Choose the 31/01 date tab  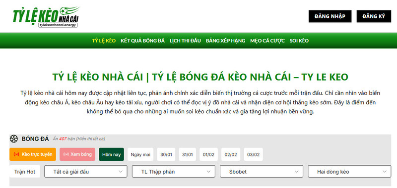pyautogui.click(x=188, y=154)
